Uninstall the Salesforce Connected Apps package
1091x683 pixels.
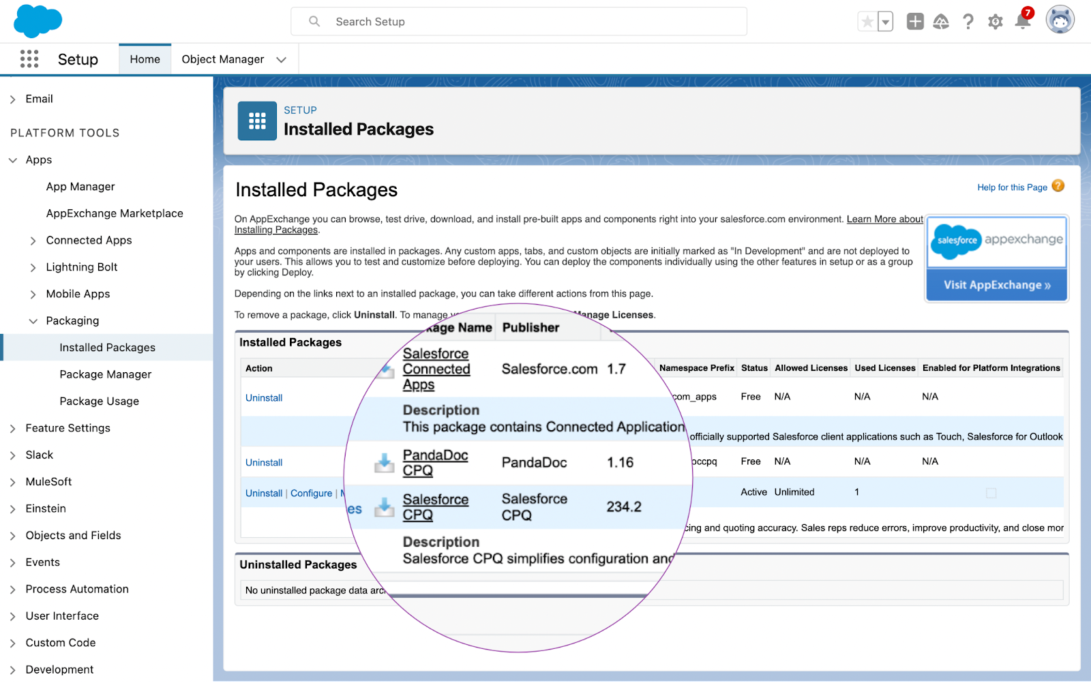click(x=264, y=398)
